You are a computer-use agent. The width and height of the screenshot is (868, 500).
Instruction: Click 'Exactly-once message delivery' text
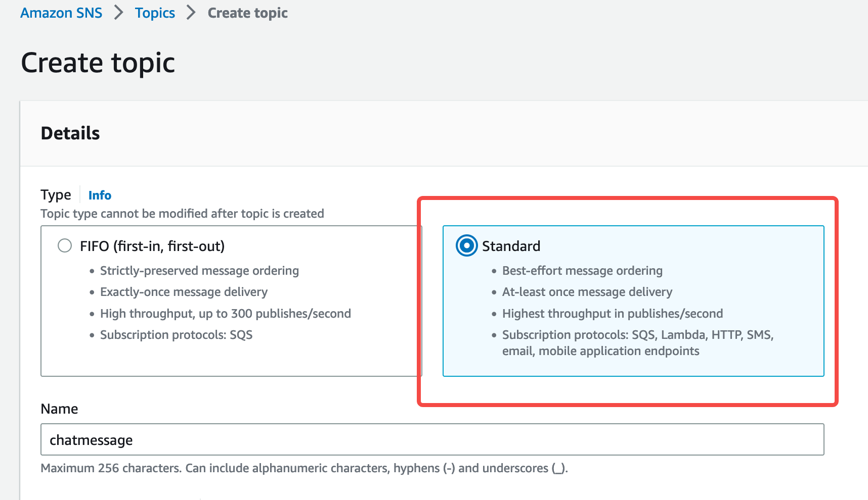(x=184, y=292)
